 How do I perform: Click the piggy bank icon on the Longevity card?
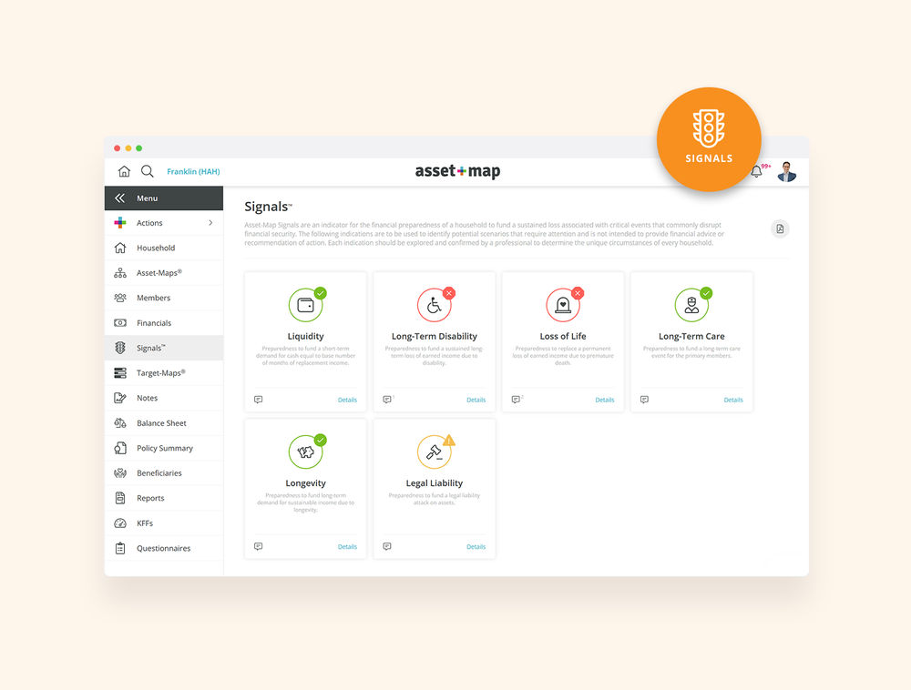click(305, 451)
